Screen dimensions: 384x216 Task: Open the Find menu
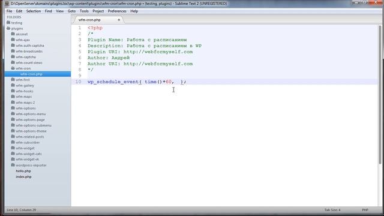click(x=48, y=11)
